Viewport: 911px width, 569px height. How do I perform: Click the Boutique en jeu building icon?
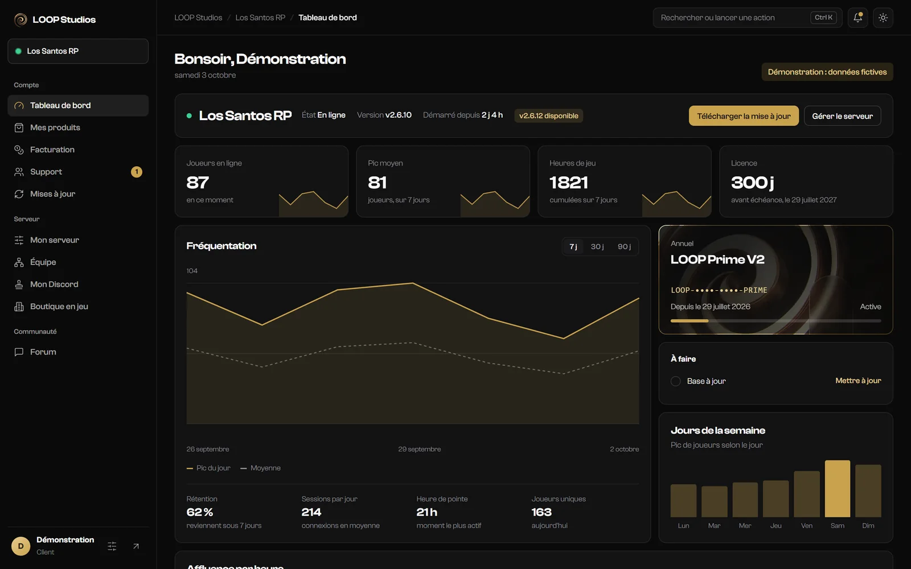click(19, 307)
